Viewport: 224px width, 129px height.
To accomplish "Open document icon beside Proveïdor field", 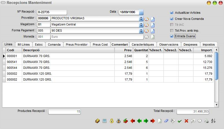I will 153,19.
